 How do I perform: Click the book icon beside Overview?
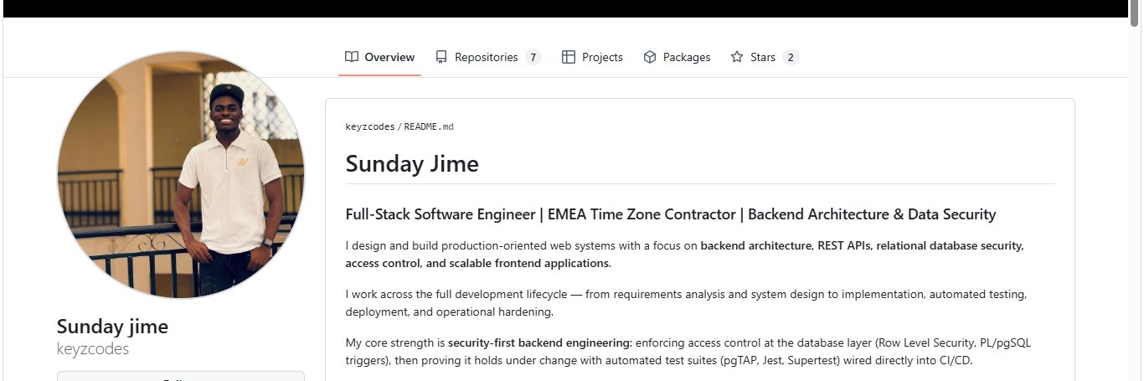352,57
